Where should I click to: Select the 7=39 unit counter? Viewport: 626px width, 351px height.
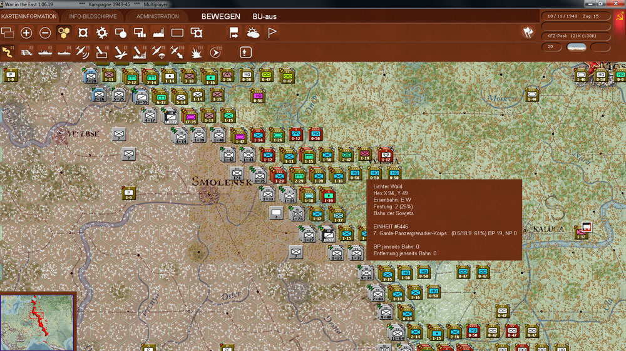(91, 76)
